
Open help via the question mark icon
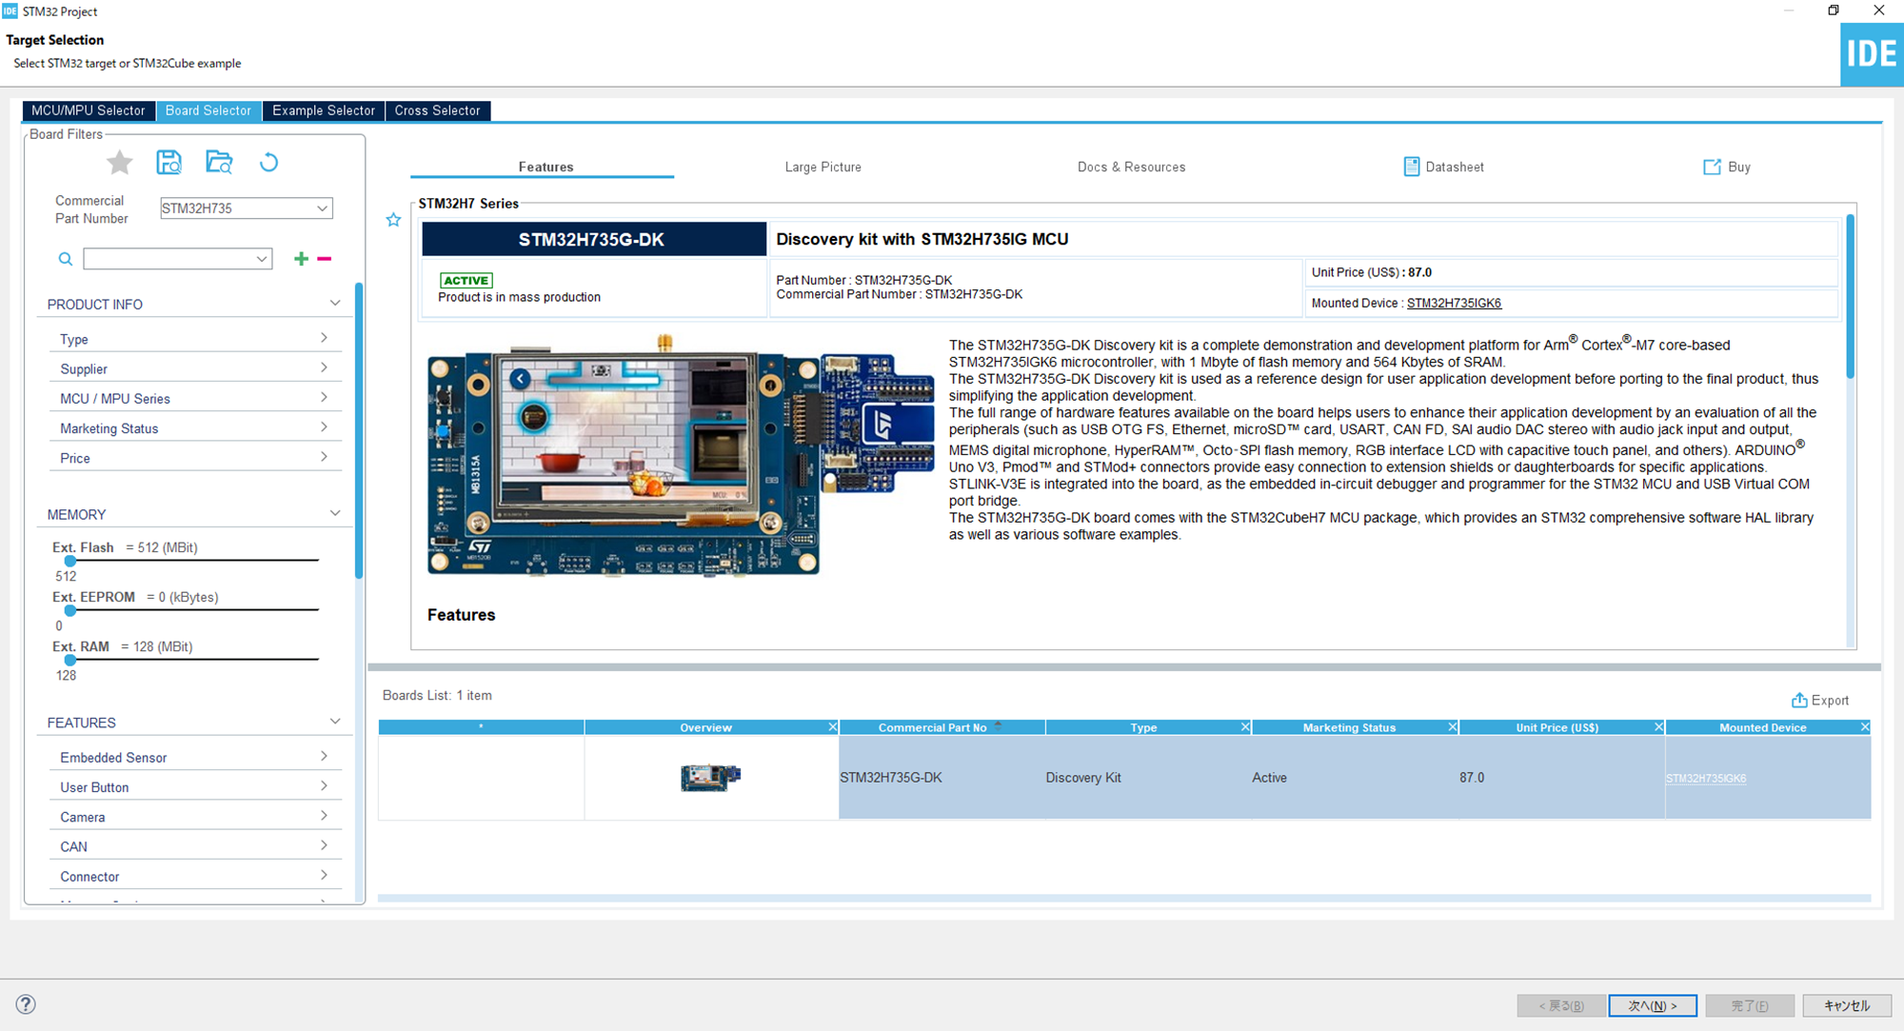click(26, 1003)
